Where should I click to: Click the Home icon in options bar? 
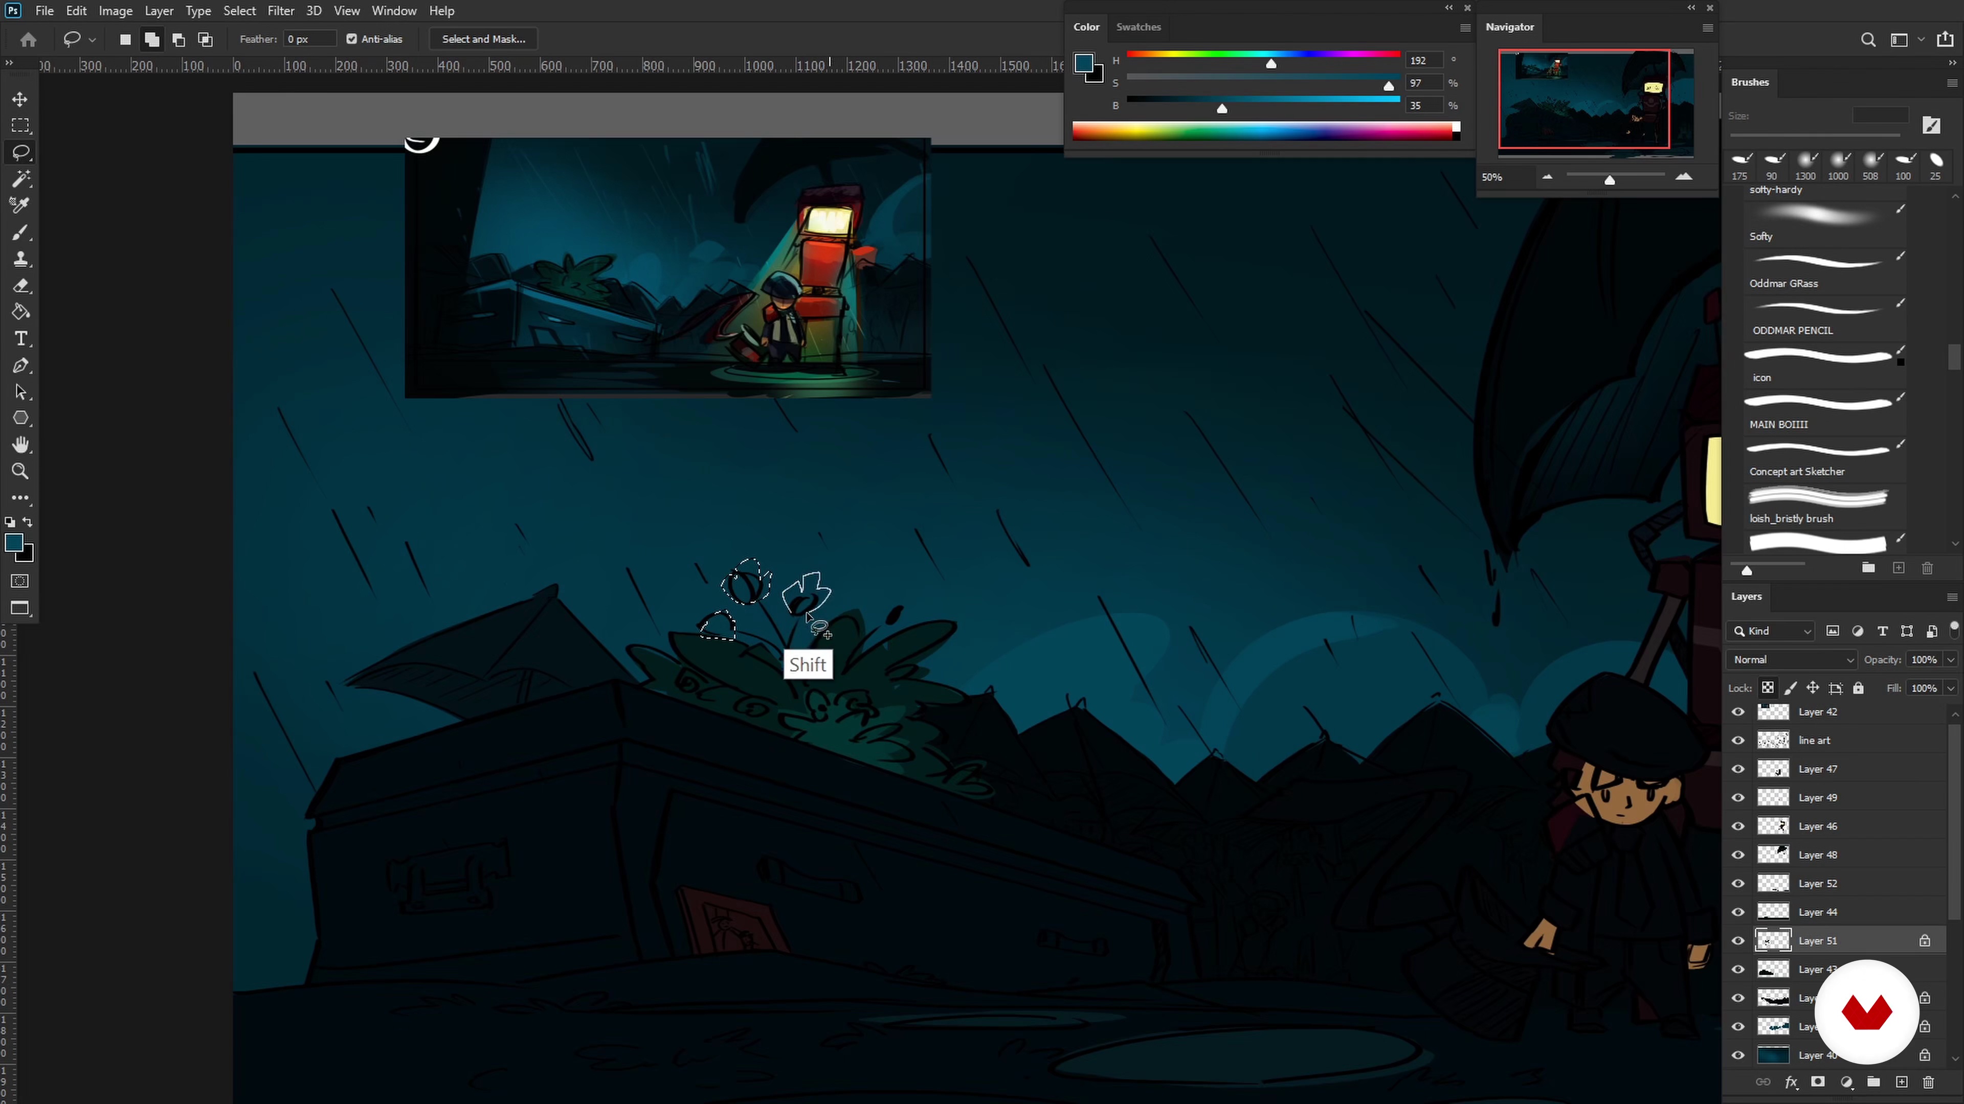28,40
